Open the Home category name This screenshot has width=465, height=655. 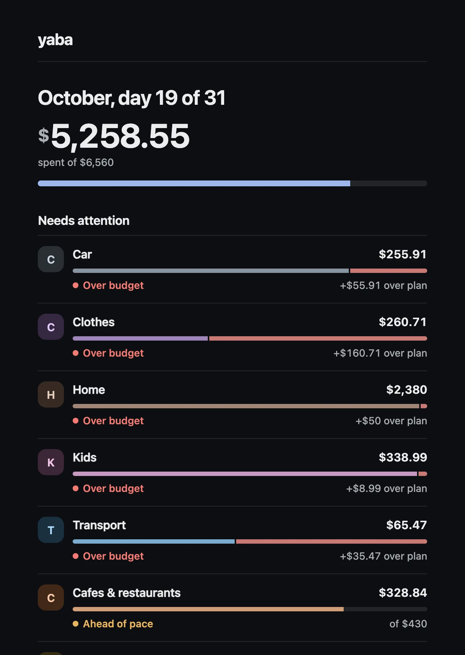coord(89,390)
